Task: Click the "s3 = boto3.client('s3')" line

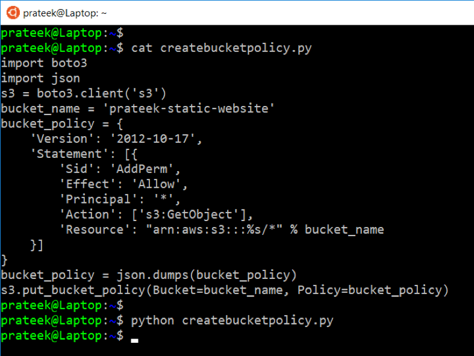Action: coord(84,93)
